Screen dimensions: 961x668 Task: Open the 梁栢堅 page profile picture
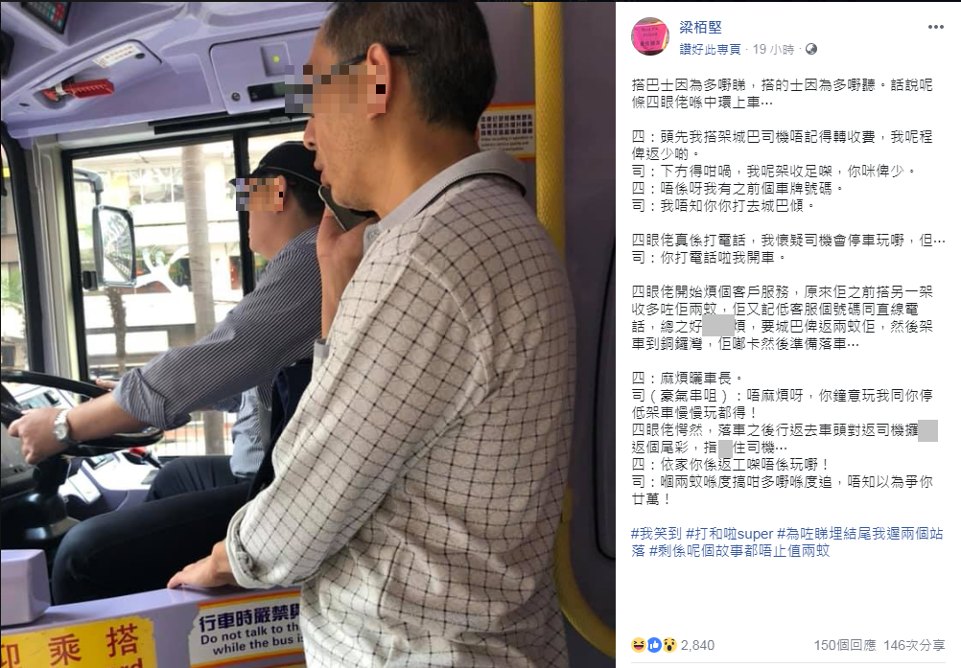point(650,36)
